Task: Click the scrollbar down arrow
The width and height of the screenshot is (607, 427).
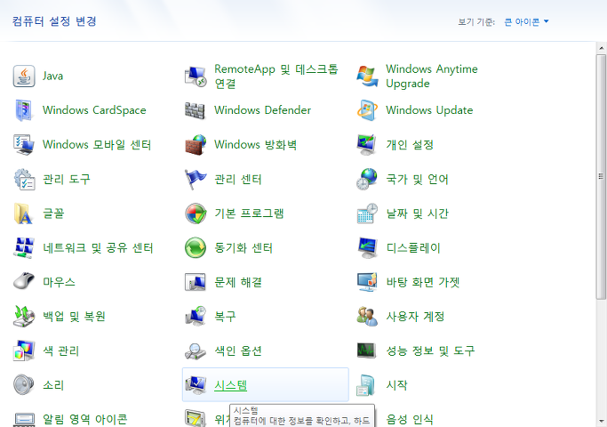Action: click(601, 421)
